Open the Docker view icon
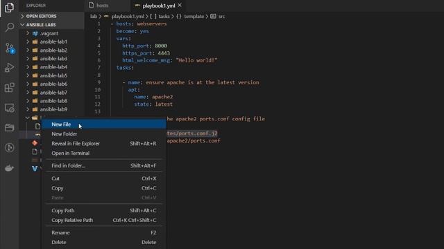The height and width of the screenshot is (249, 444). click(x=9, y=168)
